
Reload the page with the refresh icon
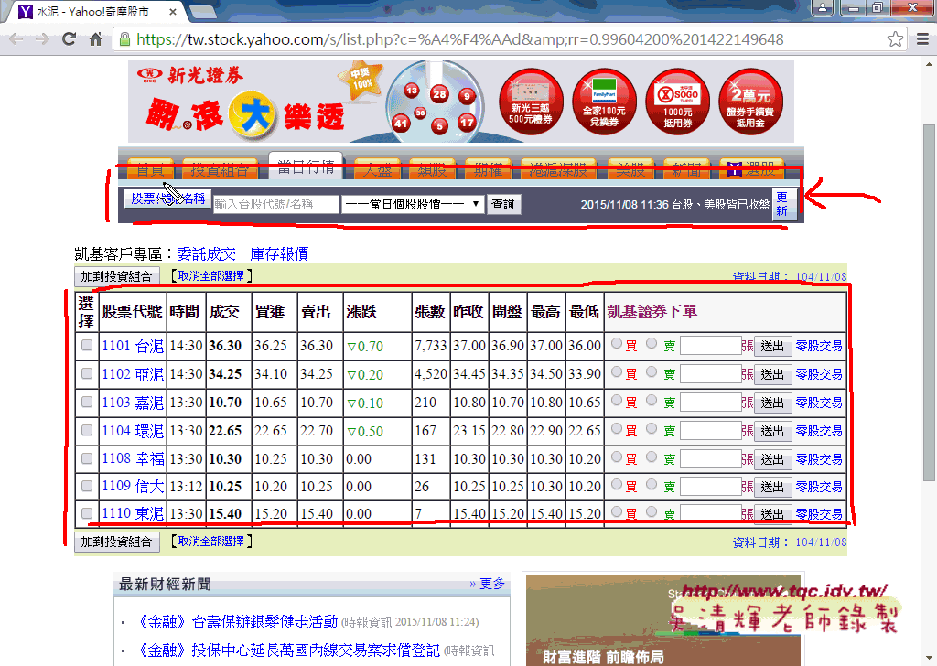pyautogui.click(x=69, y=39)
